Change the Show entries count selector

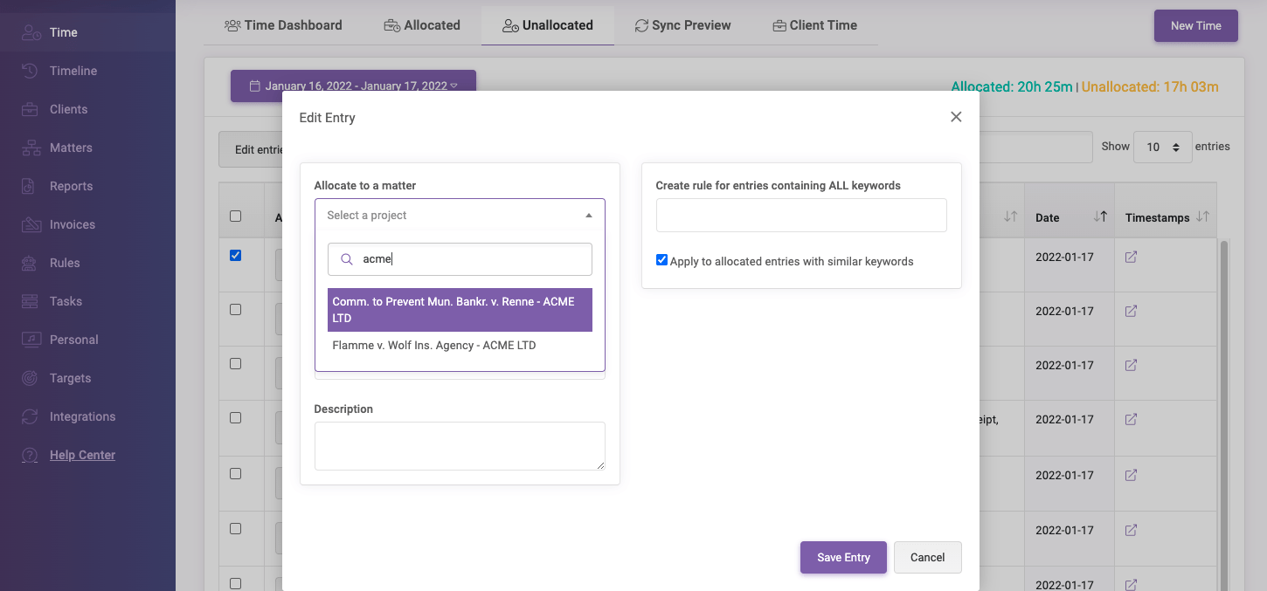[1162, 148]
